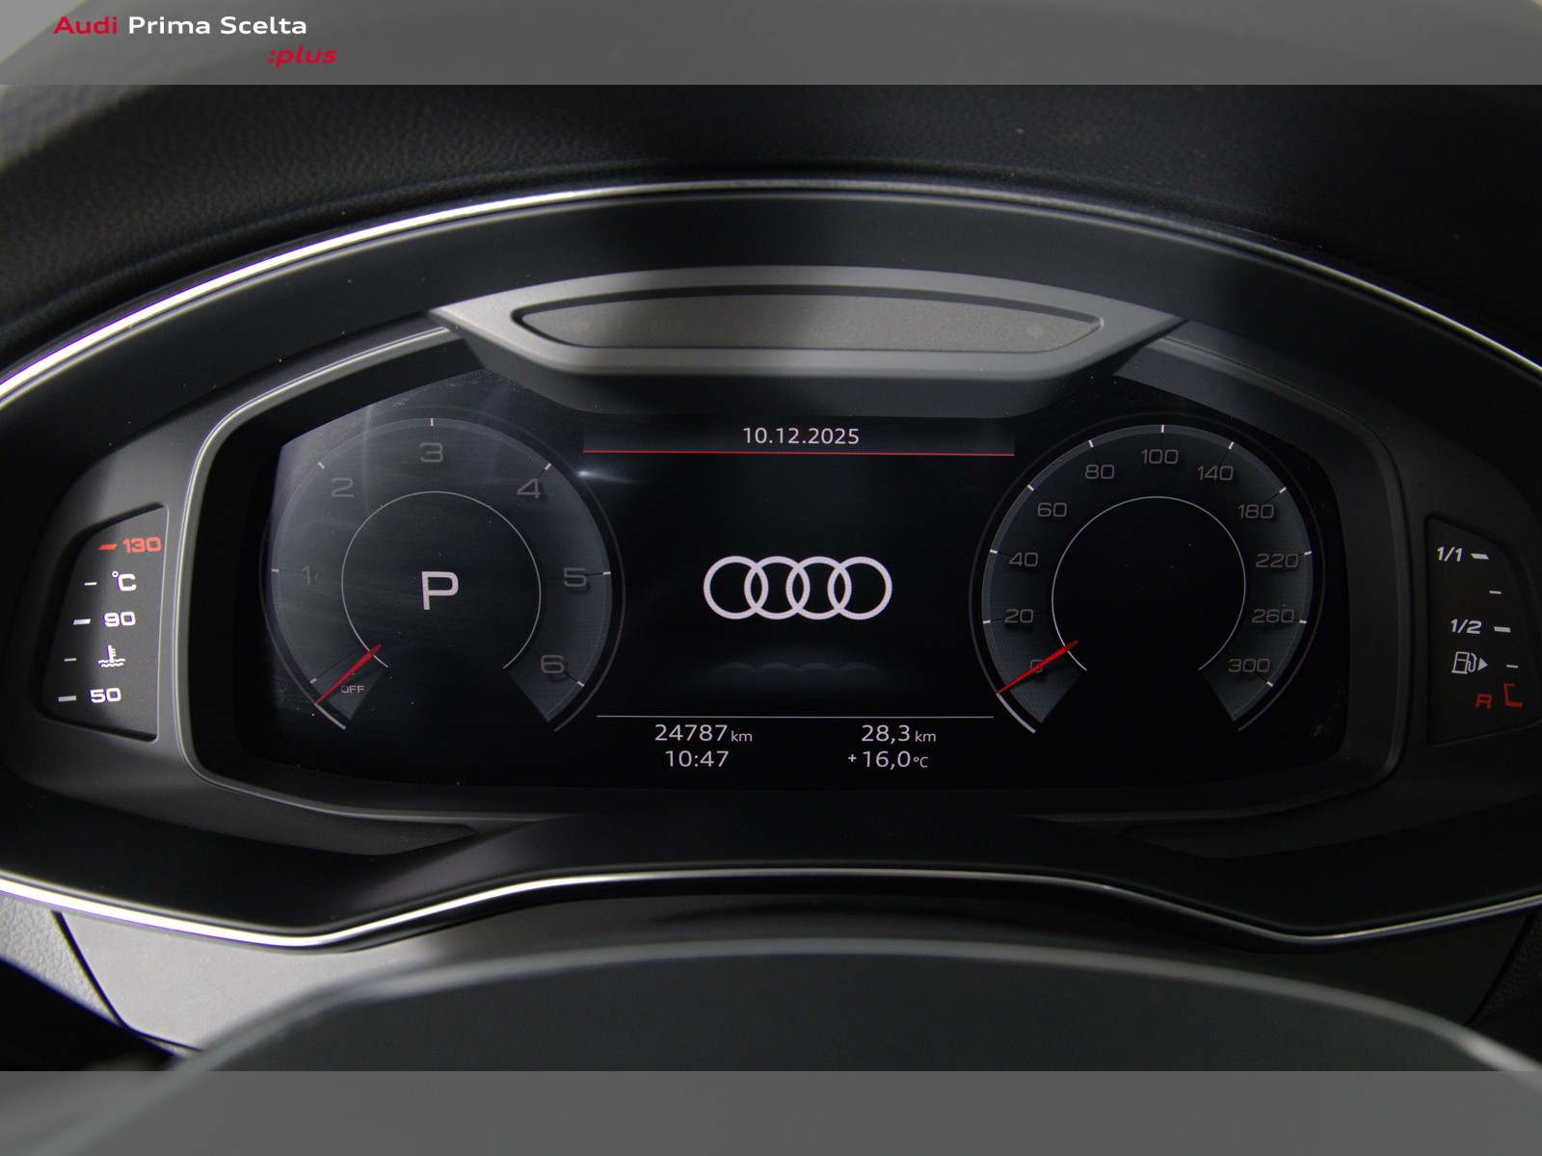1542x1156 pixels.
Task: Click the fuel pump icon
Action: pyautogui.click(x=1468, y=663)
